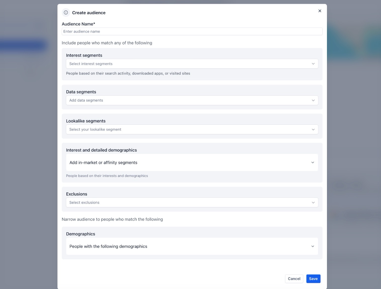Click the chevron arrow in Interest segments field
381x289 pixels.
pyautogui.click(x=313, y=64)
